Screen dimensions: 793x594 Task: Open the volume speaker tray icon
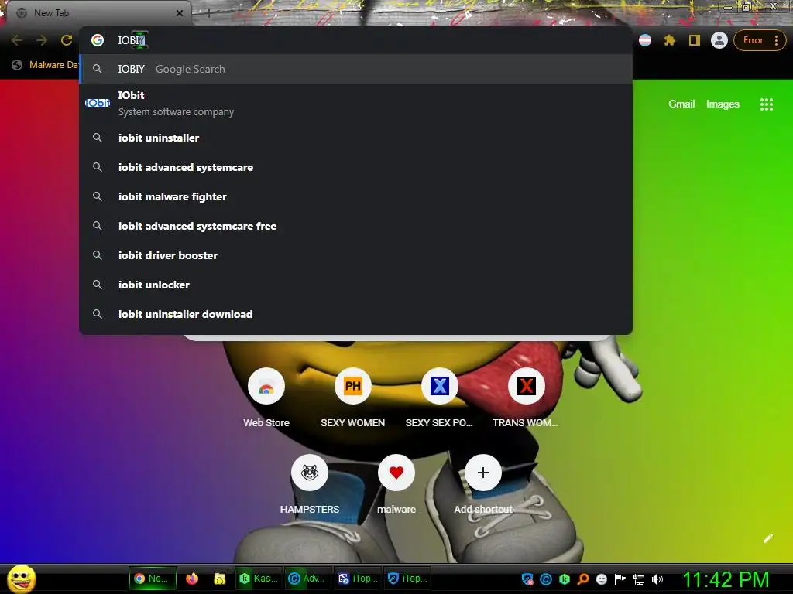click(657, 579)
